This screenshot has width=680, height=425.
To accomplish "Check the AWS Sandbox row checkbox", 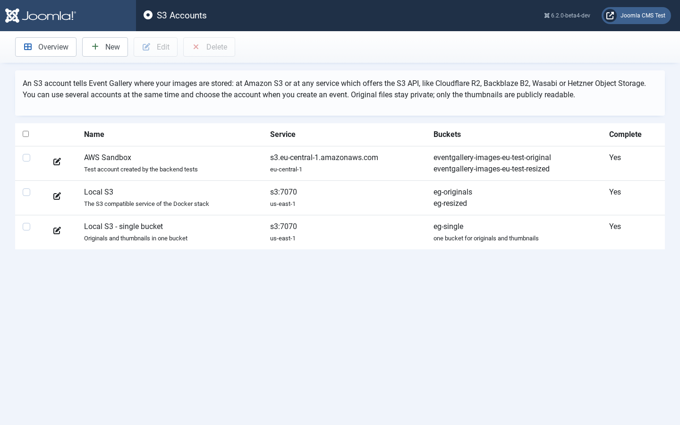I will (26, 158).
